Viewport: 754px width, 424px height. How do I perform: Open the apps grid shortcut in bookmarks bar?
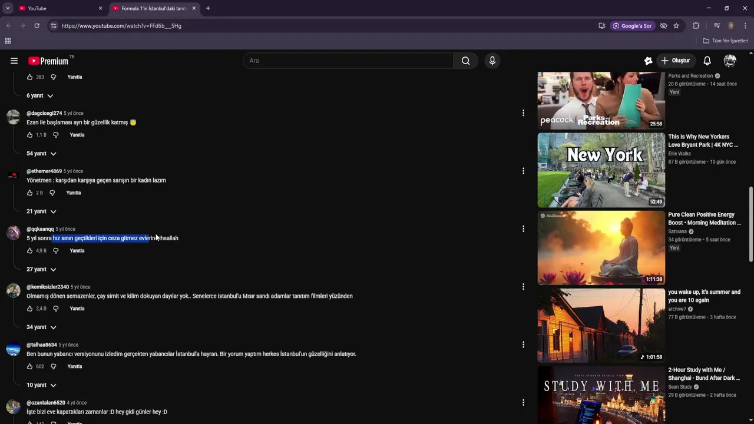[8, 41]
